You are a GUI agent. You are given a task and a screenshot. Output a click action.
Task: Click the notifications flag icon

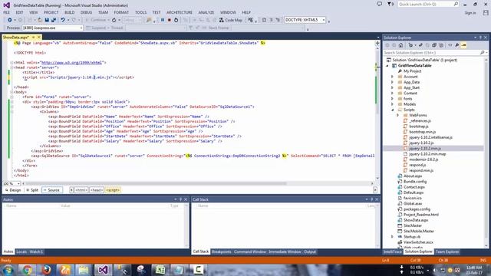point(390,4)
